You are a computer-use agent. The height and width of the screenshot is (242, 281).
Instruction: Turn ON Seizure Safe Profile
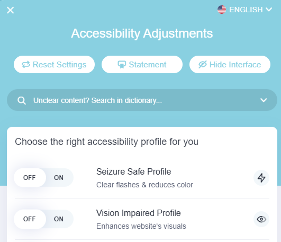click(59, 178)
